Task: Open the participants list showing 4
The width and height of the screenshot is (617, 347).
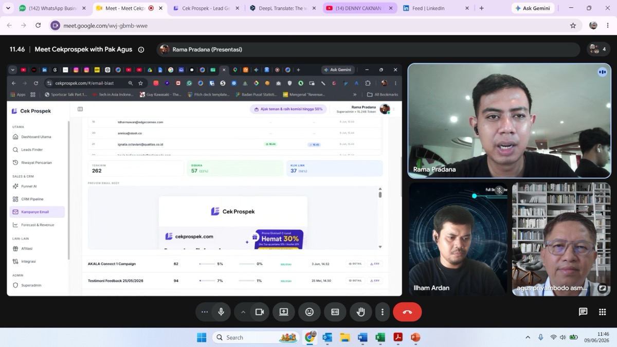Action: coord(598,49)
